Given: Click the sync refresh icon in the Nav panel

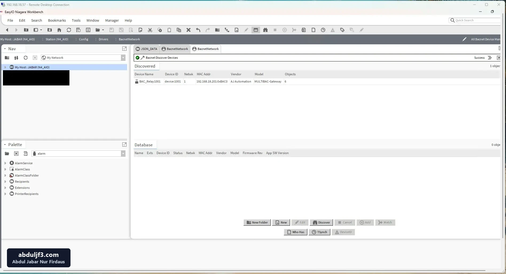Looking at the screenshot, I should tap(26, 58).
